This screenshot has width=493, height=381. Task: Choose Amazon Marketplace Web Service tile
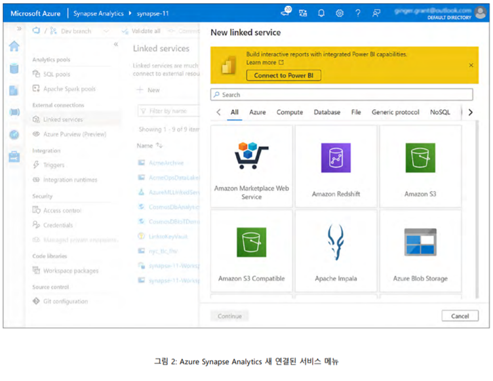252,166
